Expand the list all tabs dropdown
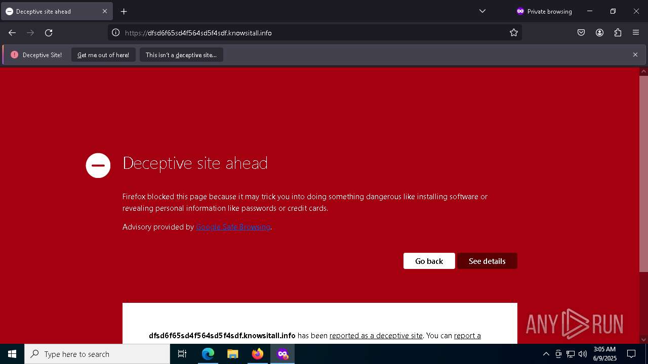Screen dimensions: 648x364 click(482, 11)
